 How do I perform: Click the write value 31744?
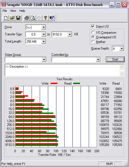click(105, 97)
